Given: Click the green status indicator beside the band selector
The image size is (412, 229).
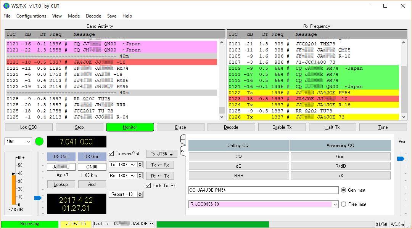Looking at the screenshot, I should [x=39, y=141].
